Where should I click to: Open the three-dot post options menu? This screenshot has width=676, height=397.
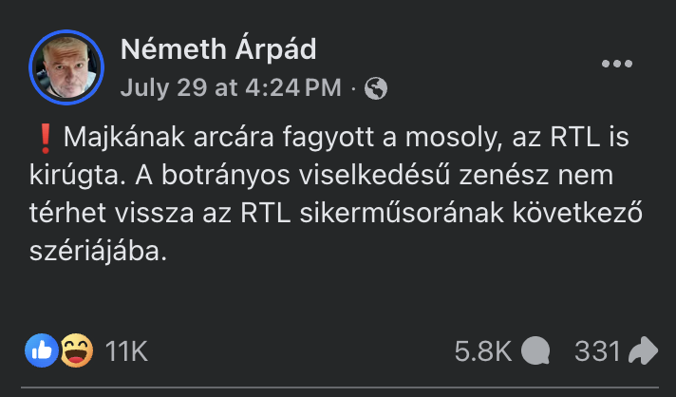[617, 64]
